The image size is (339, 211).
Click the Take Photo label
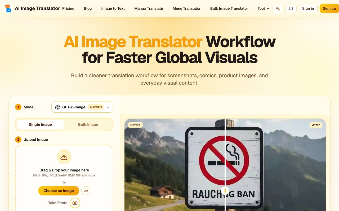tap(58, 203)
